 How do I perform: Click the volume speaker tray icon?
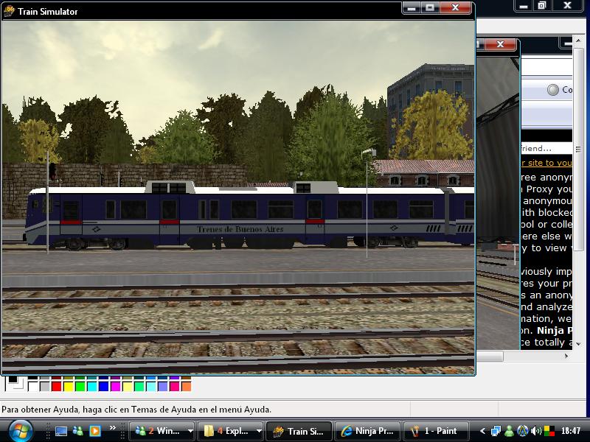click(535, 431)
